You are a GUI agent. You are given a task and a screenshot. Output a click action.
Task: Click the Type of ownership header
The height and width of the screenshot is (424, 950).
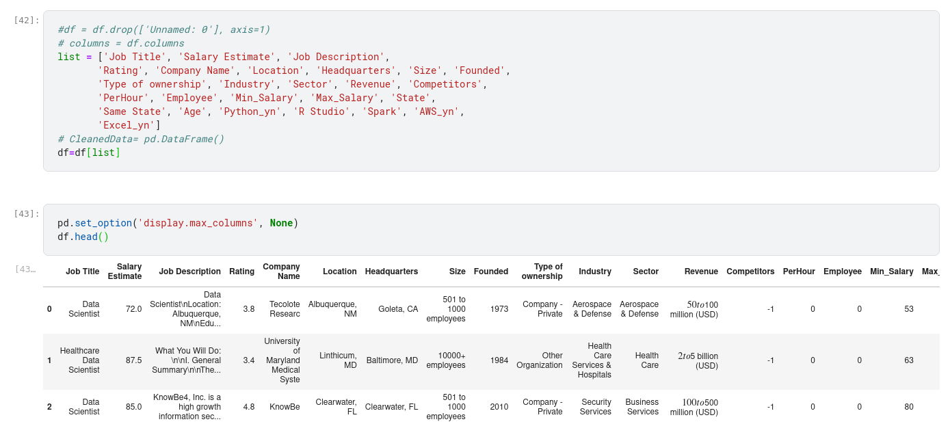click(x=542, y=271)
